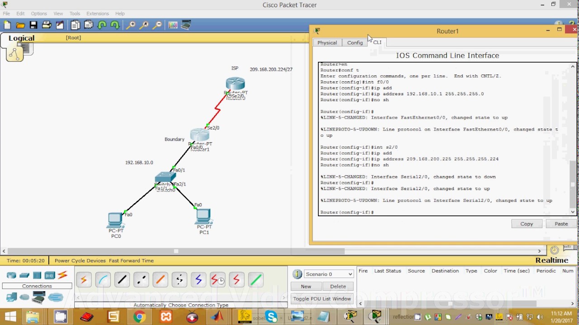This screenshot has height=325, width=579.
Task: Click Toggle PDU List Window button
Action: pos(322,298)
